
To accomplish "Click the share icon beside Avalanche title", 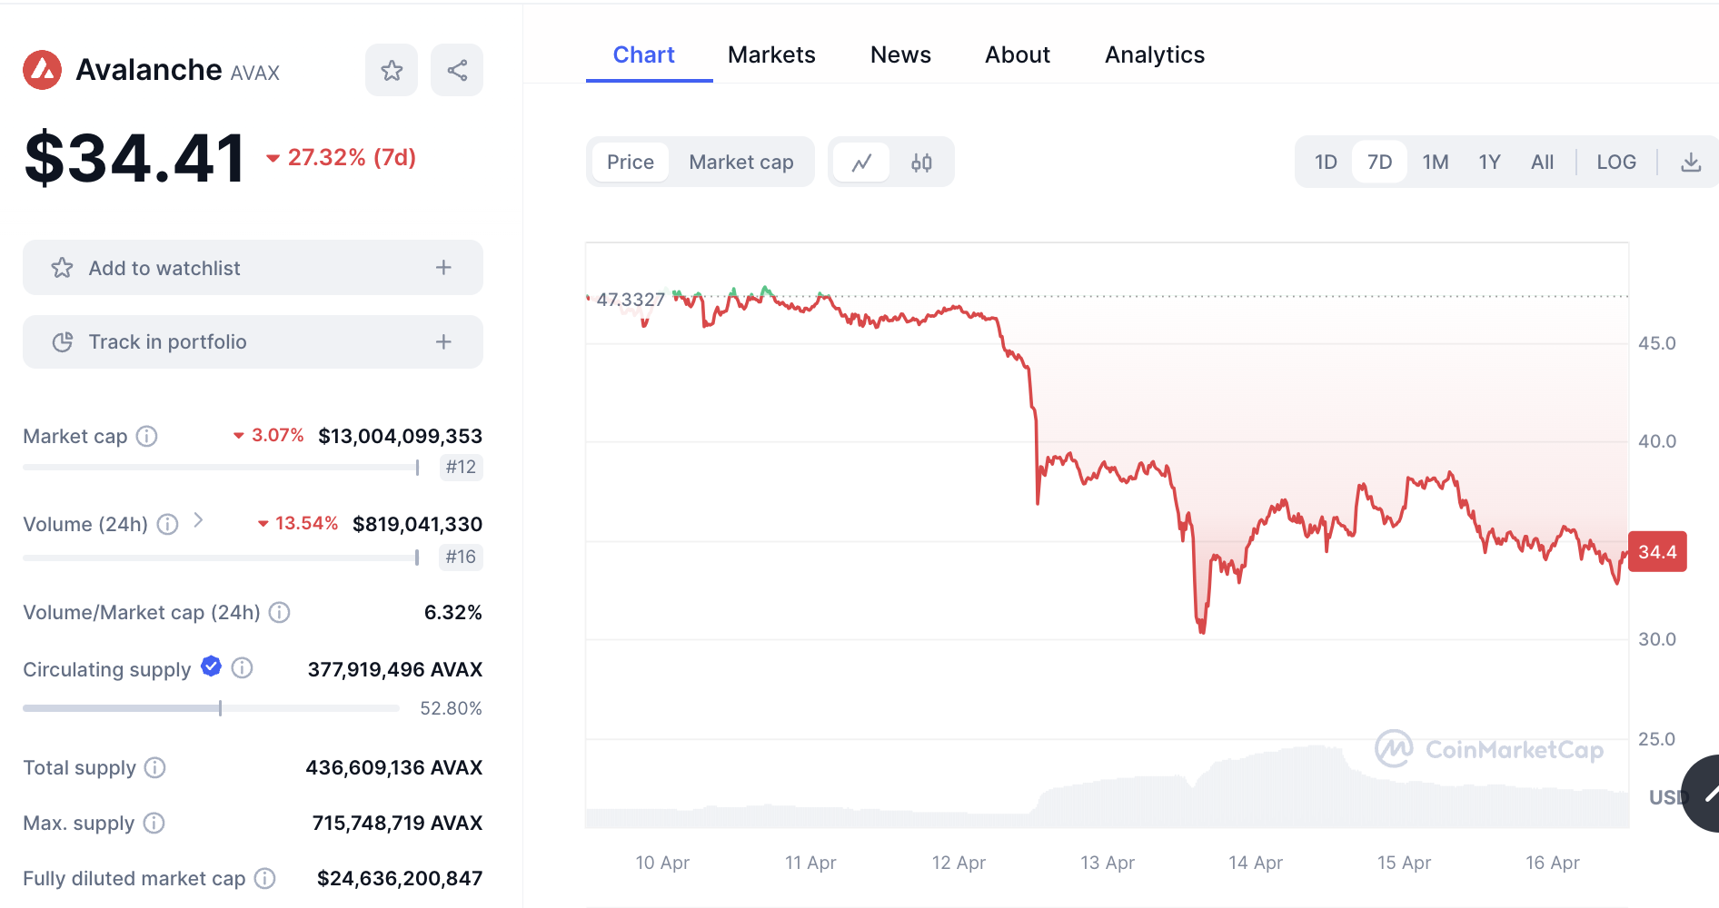I will pos(457,71).
